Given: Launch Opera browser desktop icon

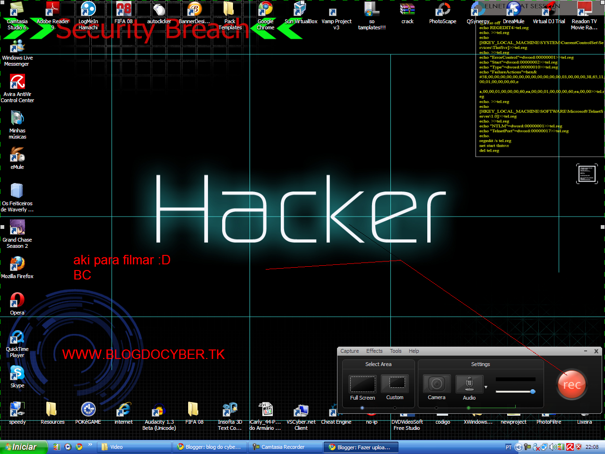Looking at the screenshot, I should [x=17, y=304].
